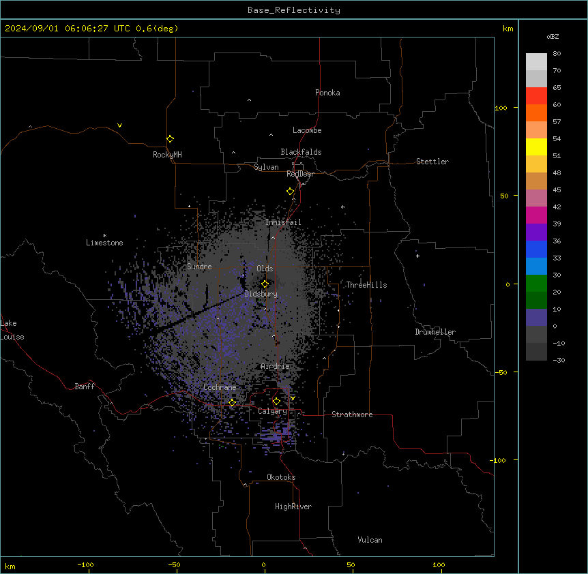Pick the orange swatch between 60 and 57
Screen dimensions: 588x574
pos(536,112)
